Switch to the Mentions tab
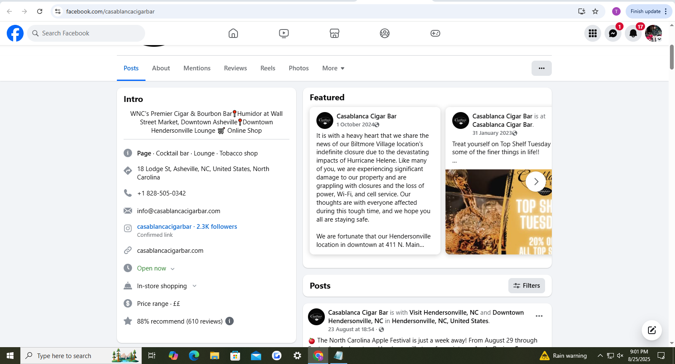Image resolution: width=675 pixels, height=364 pixels. click(x=197, y=68)
